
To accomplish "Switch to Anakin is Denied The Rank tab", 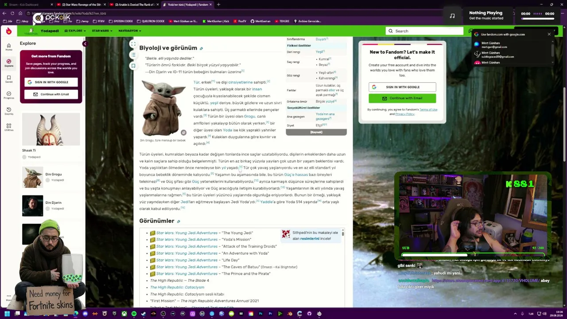I will pyautogui.click(x=135, y=4).
